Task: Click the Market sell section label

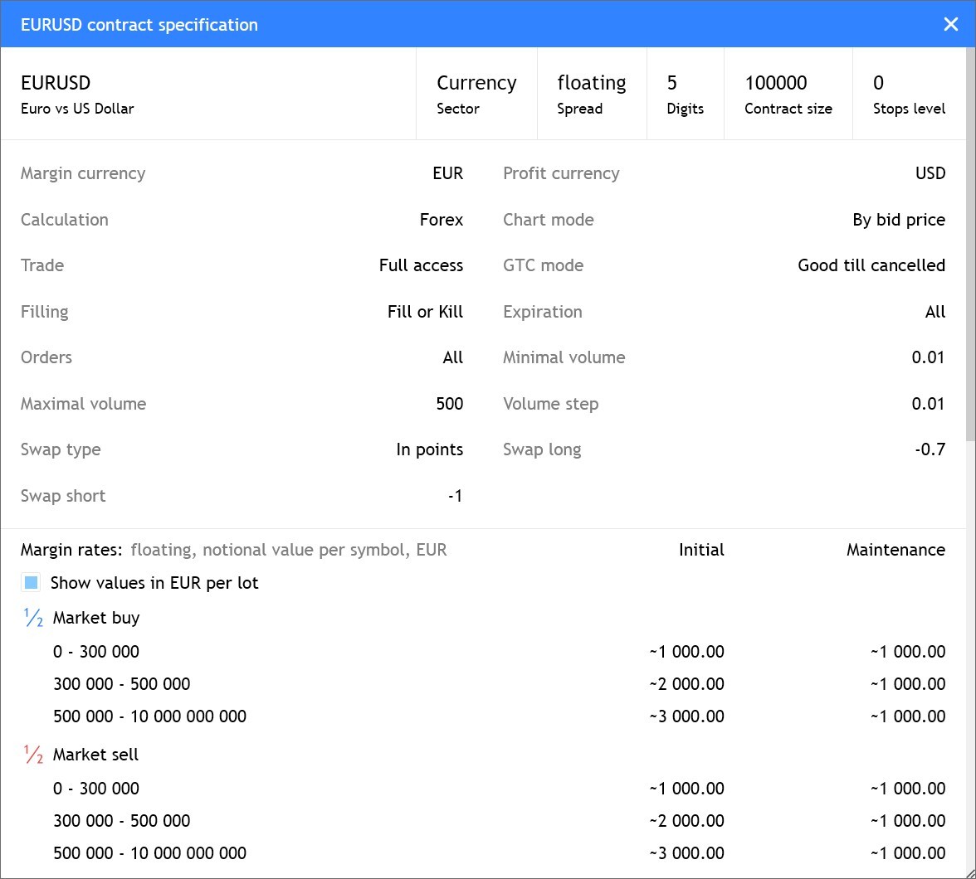Action: [95, 755]
